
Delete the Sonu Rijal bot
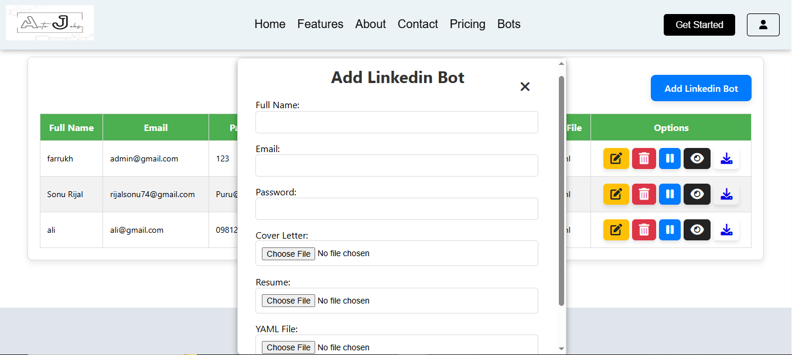point(644,194)
